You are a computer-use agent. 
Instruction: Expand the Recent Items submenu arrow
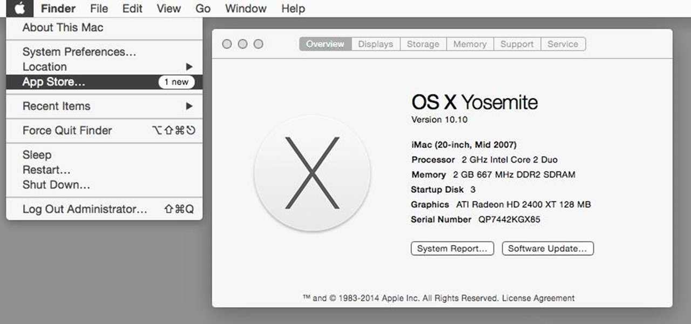(189, 106)
